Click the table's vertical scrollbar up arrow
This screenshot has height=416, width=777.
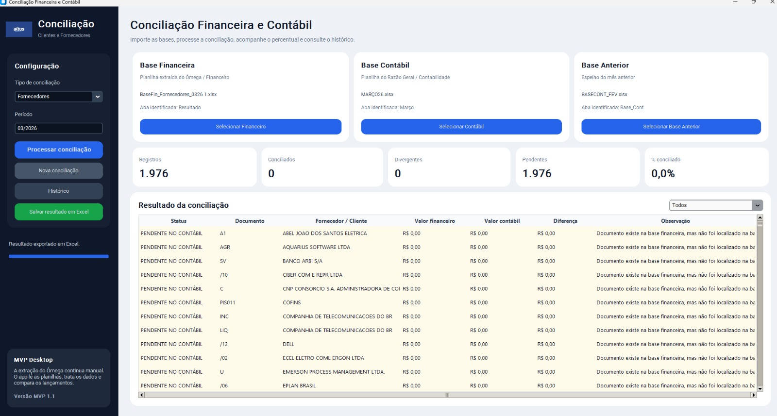click(760, 217)
